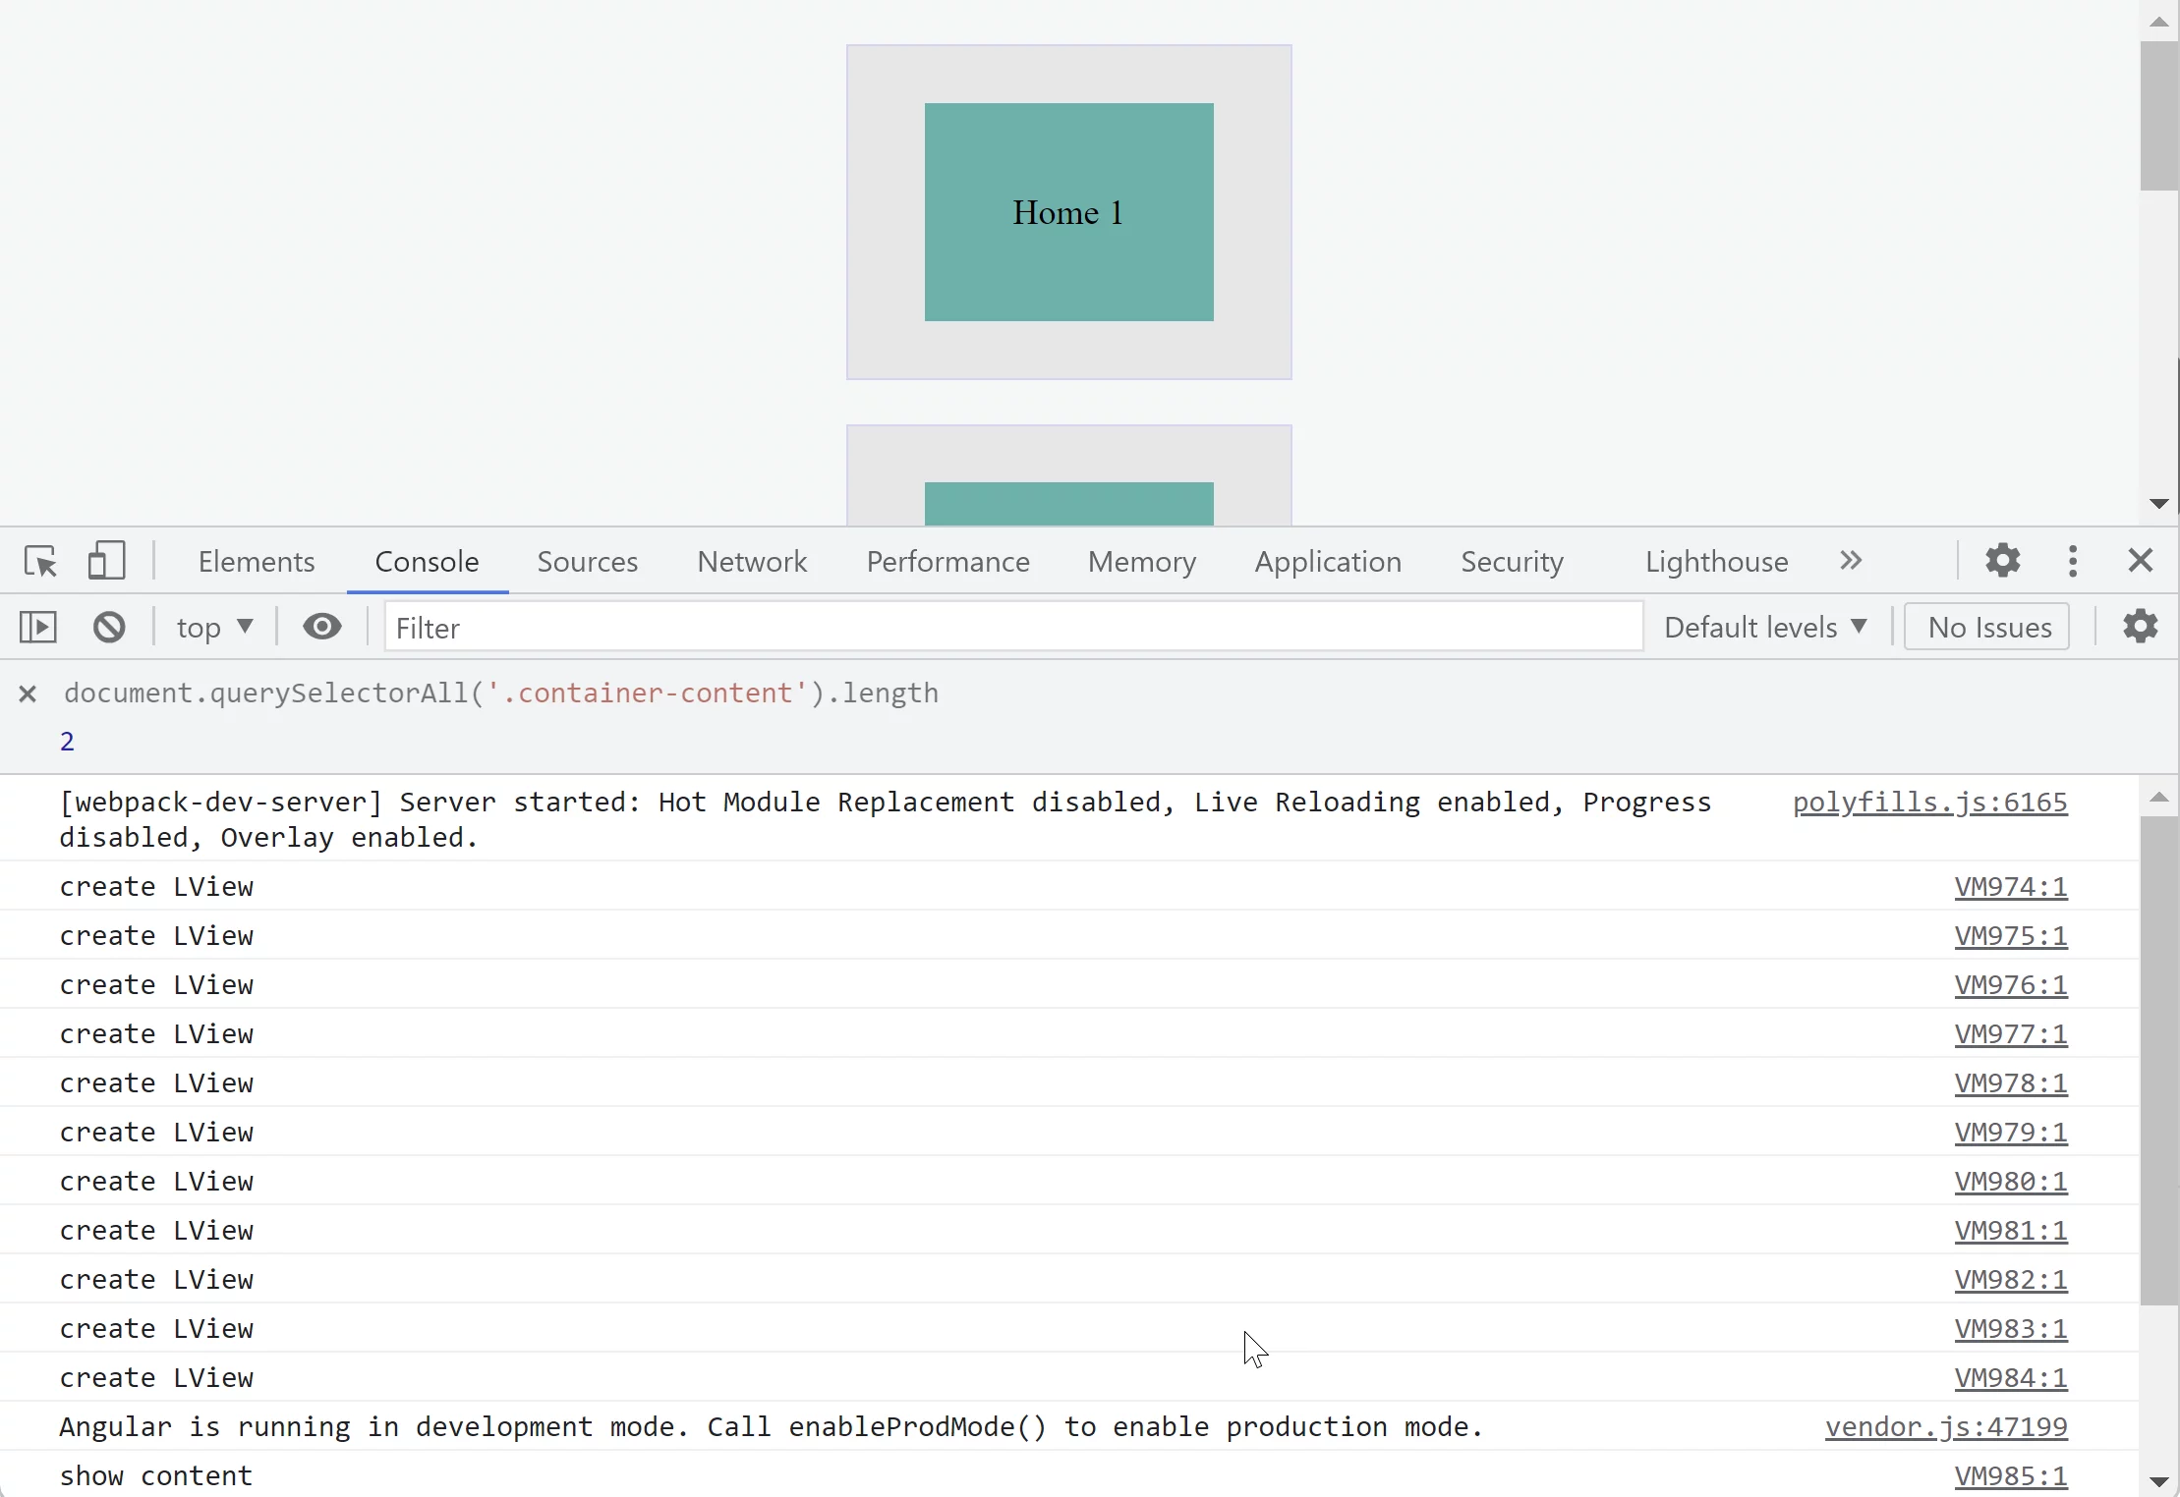The width and height of the screenshot is (2180, 1497).
Task: Click the page's vertical scrollbar thumb
Action: pyautogui.click(x=2158, y=116)
